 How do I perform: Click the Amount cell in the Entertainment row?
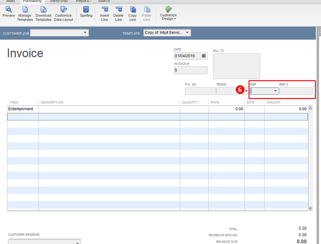[x=286, y=109]
